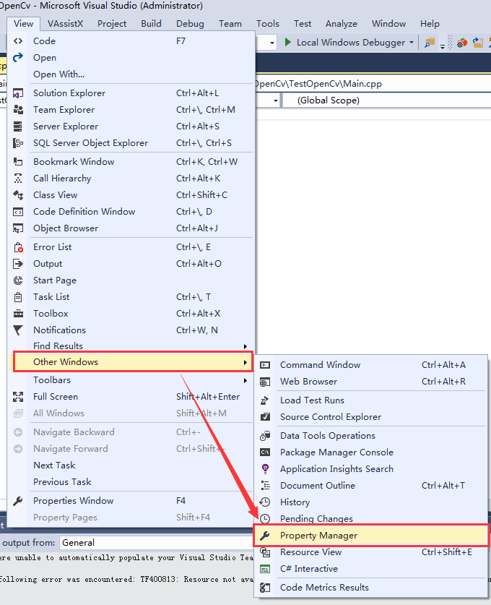
Task: Open the Analyze menu
Action: [341, 24]
